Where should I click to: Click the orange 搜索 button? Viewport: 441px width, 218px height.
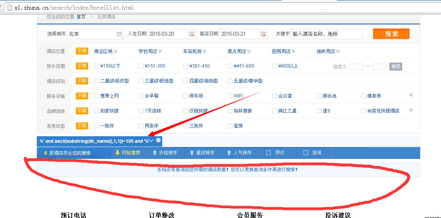[x=391, y=34]
